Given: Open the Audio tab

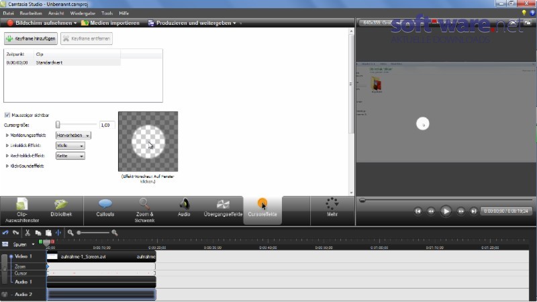Looking at the screenshot, I should click(184, 207).
